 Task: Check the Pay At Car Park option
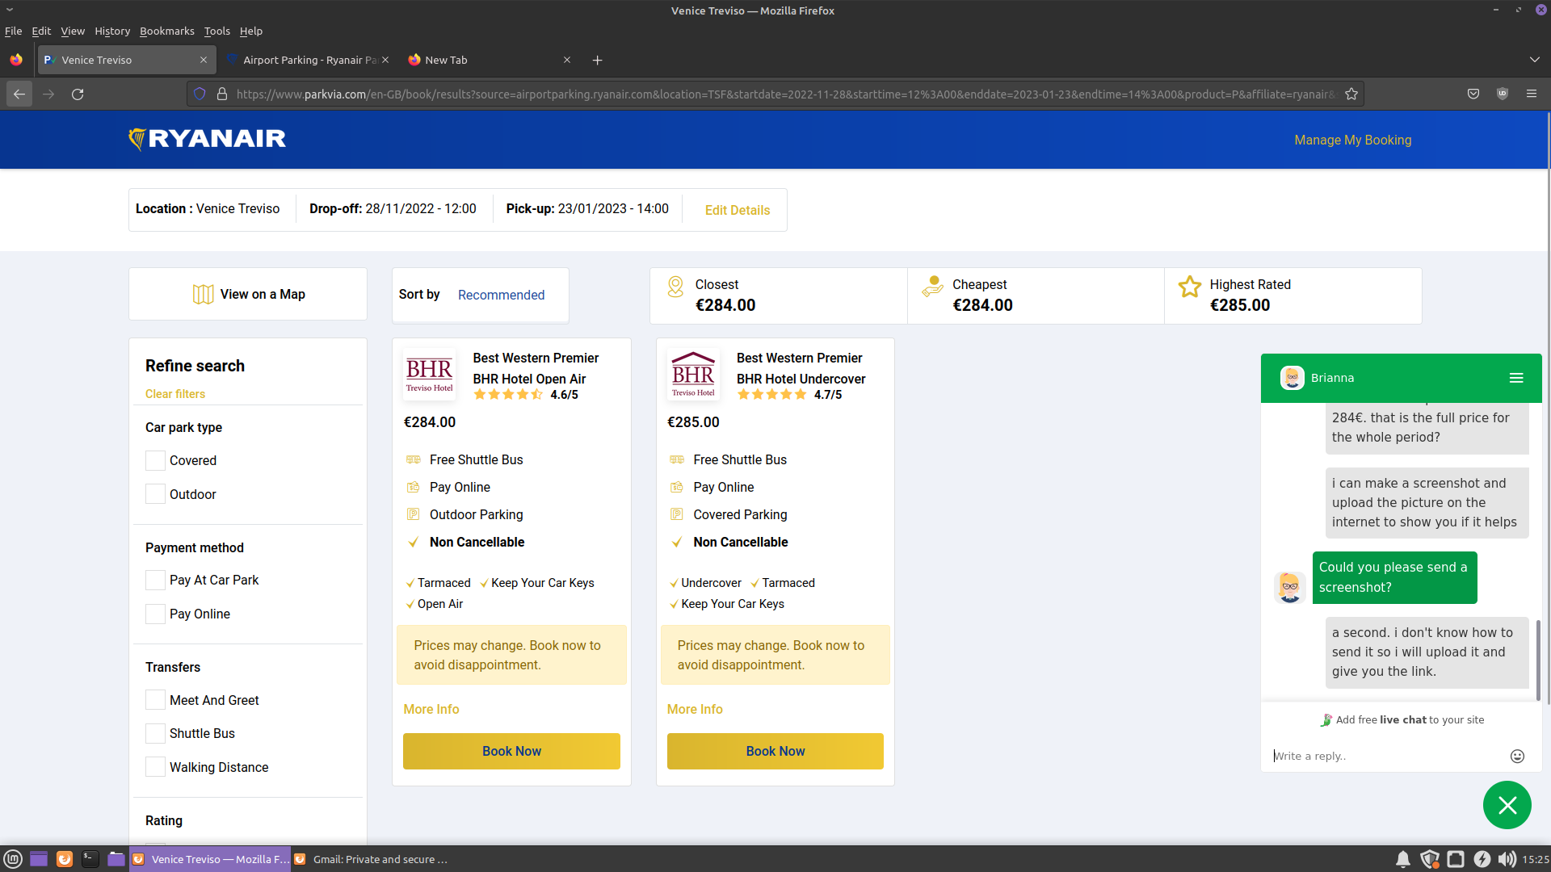155,581
